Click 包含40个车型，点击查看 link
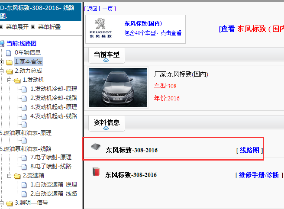Screen dimensions: 284x209 pyautogui.click(x=153, y=33)
